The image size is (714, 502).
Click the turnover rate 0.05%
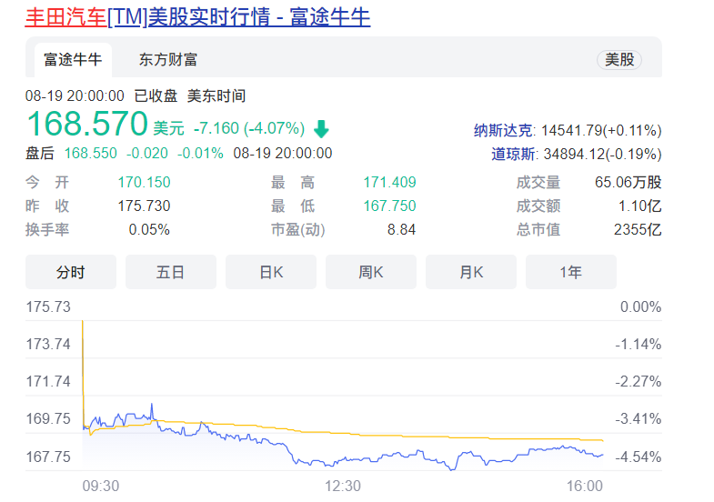[149, 230]
